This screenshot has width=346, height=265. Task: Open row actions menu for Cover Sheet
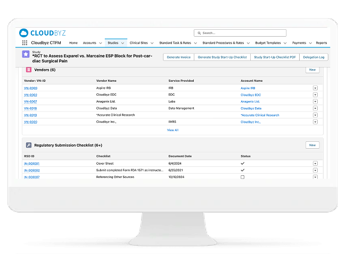pos(315,164)
